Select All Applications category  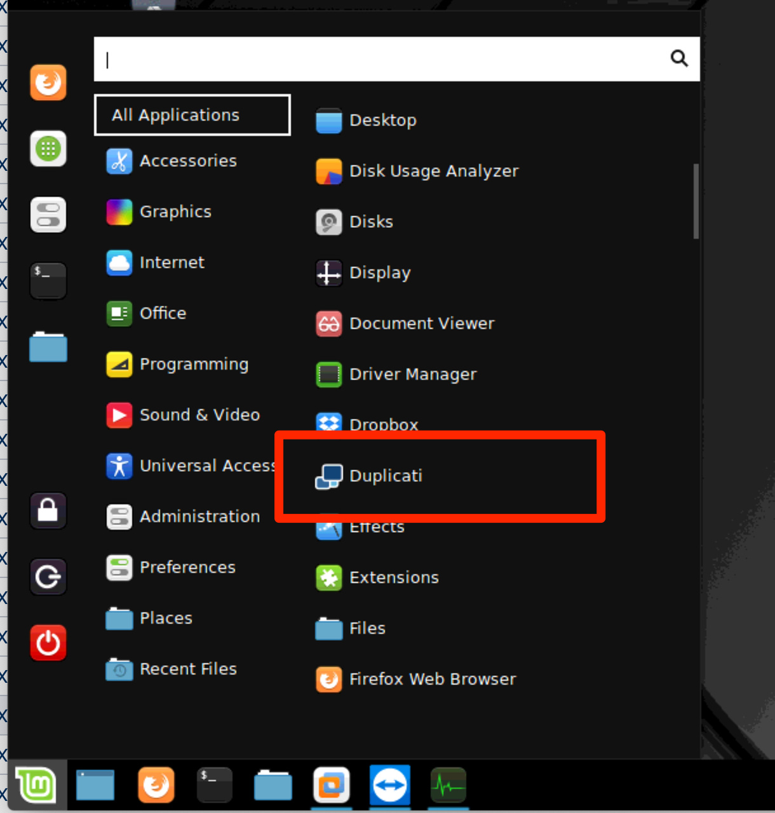click(x=192, y=115)
